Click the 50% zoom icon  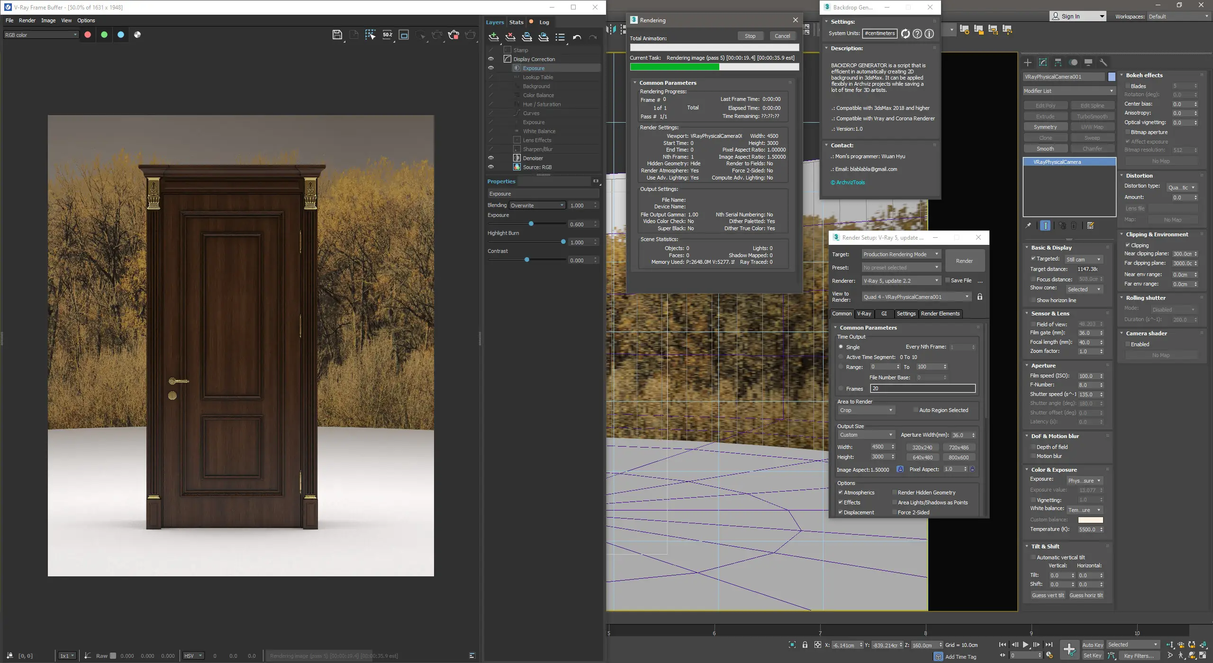tap(388, 35)
